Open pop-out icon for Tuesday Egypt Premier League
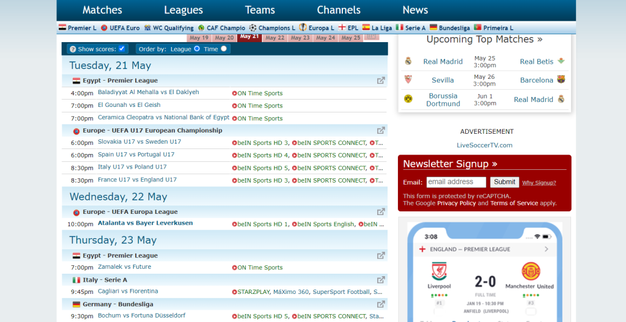Image resolution: width=626 pixels, height=322 pixels. (x=381, y=81)
